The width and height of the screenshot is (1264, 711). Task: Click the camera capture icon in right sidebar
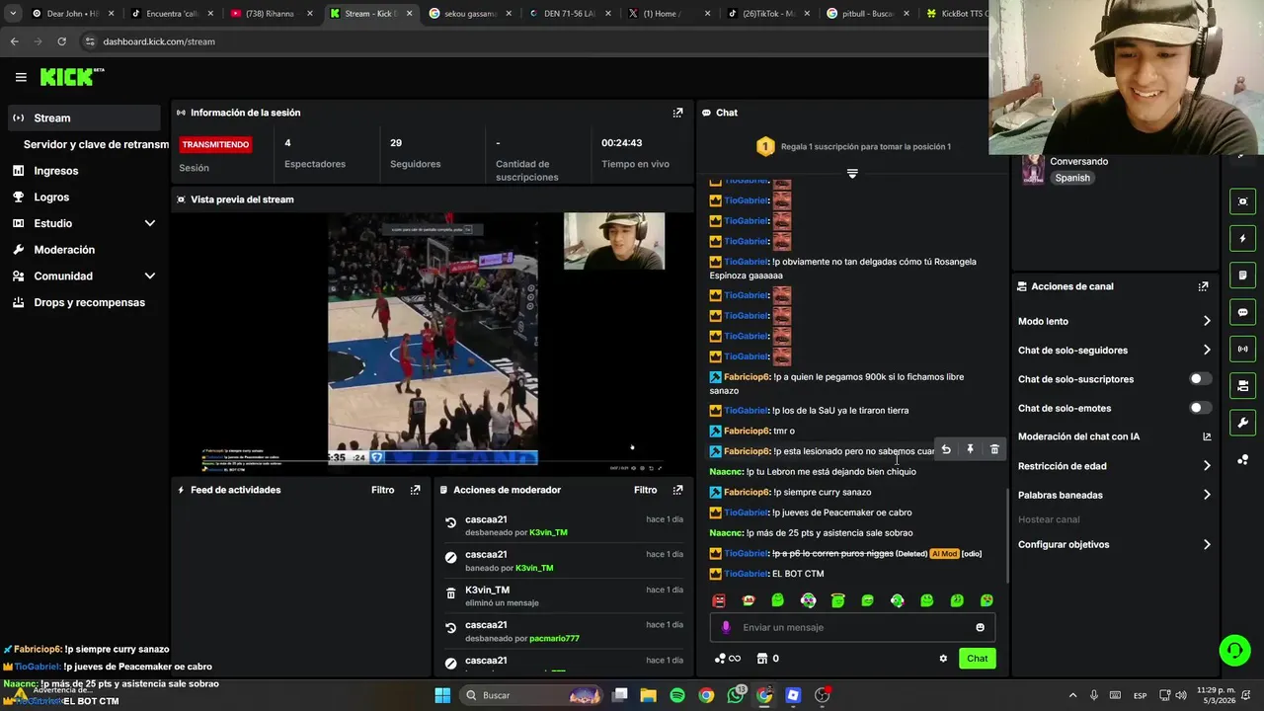point(1242,201)
